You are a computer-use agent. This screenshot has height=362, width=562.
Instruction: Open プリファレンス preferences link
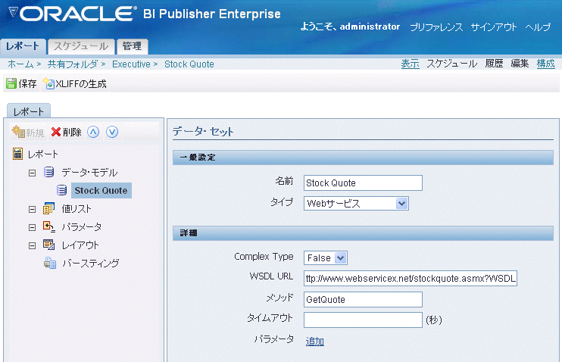436,27
